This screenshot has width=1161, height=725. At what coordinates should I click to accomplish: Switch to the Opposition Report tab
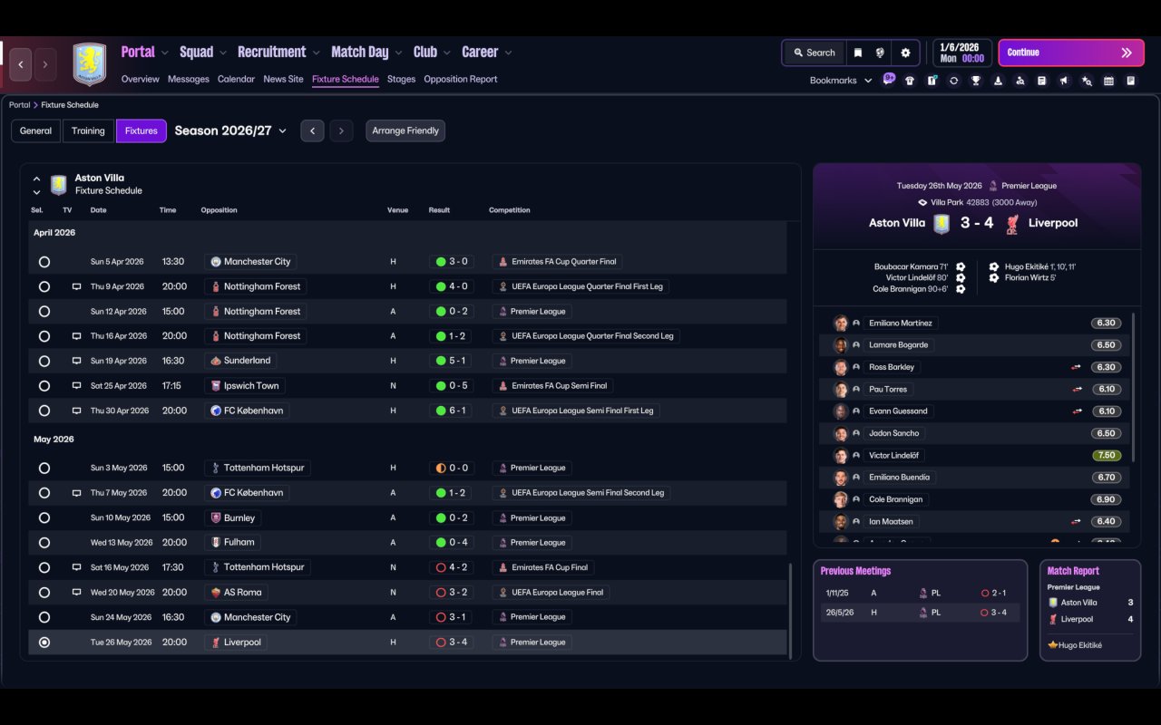pos(461,79)
